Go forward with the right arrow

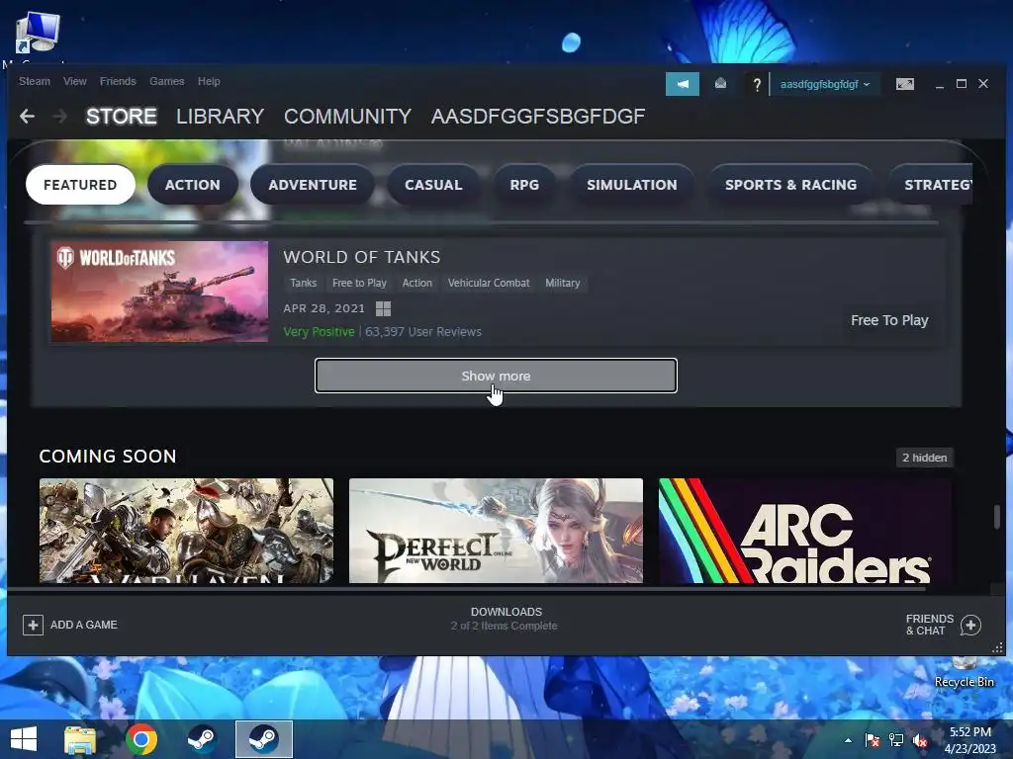pos(60,117)
